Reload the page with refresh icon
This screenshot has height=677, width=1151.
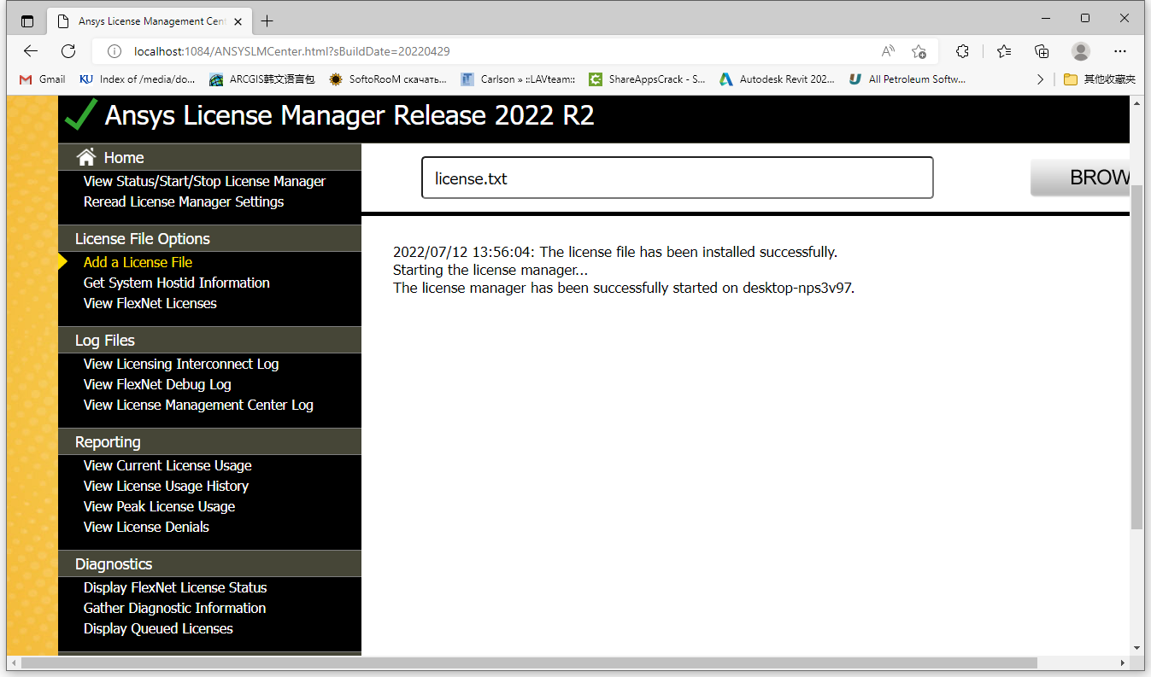click(68, 51)
